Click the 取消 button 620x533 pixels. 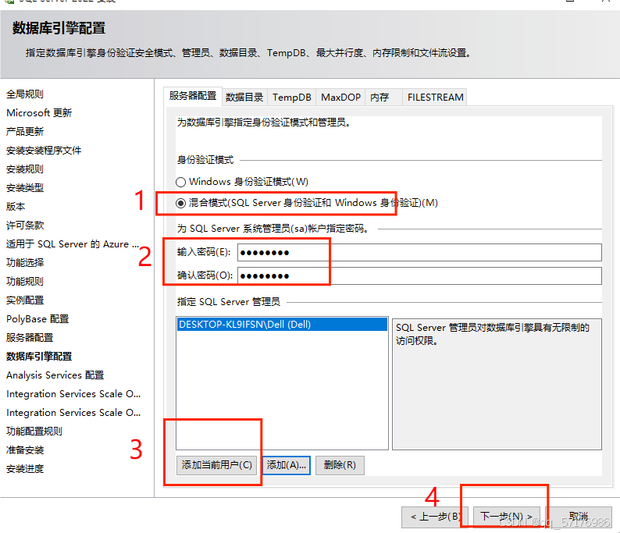(579, 517)
